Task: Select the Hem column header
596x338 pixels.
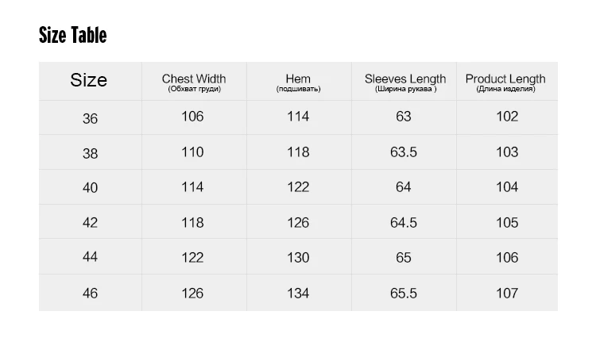Action: coord(298,82)
